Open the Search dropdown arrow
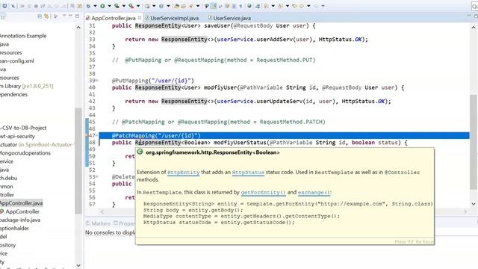This screenshot has width=478, height=269. [x=198, y=6]
